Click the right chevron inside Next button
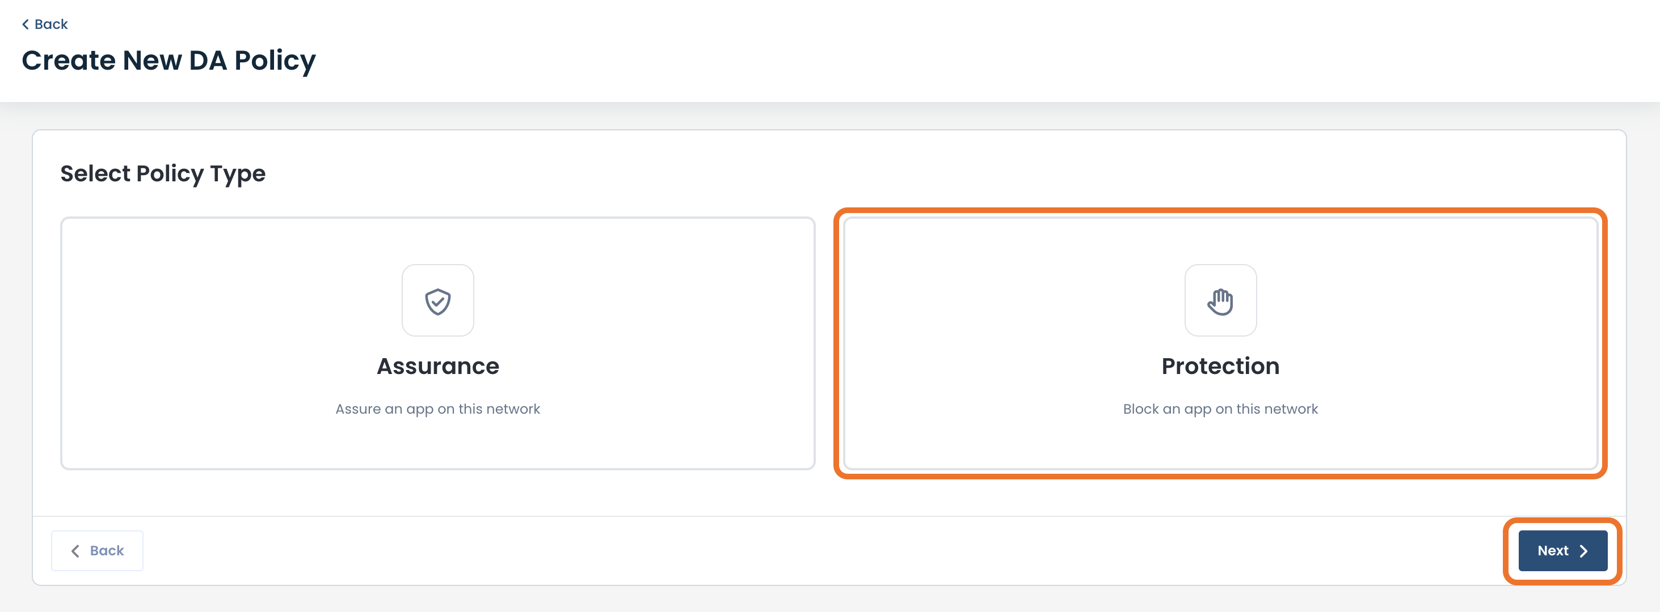Viewport: 1660px width, 612px height. 1583,551
